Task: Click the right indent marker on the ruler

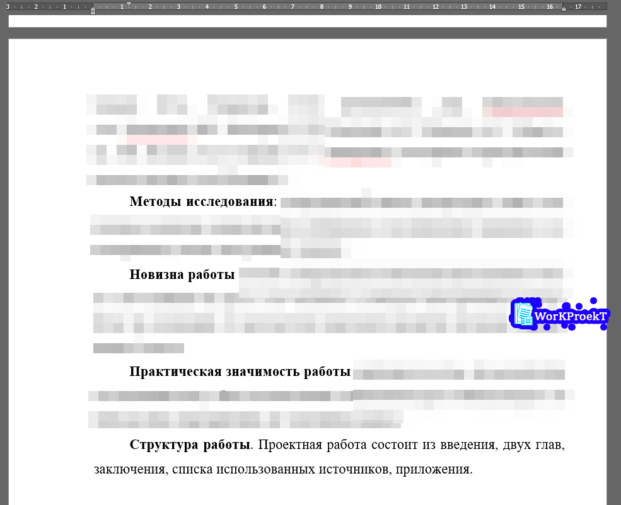Action: [x=564, y=9]
